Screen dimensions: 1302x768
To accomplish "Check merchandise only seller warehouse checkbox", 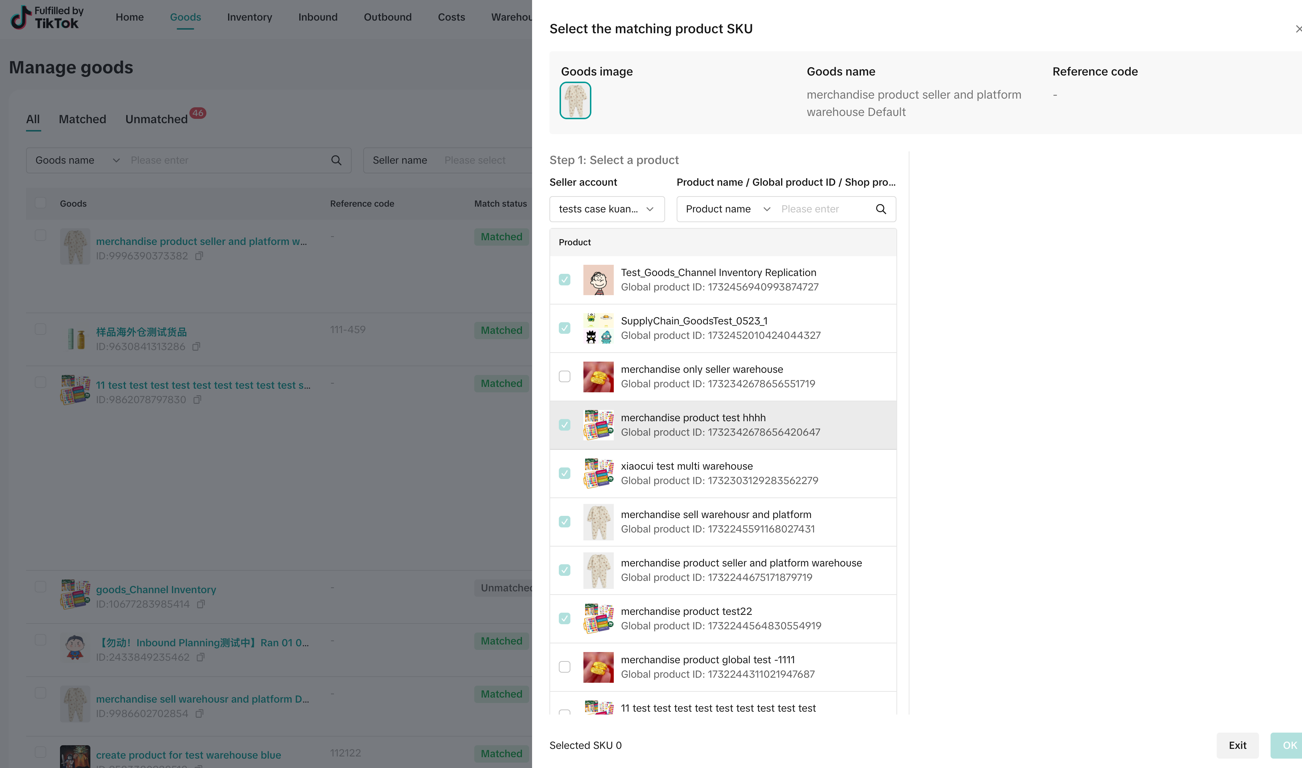I will pyautogui.click(x=564, y=376).
